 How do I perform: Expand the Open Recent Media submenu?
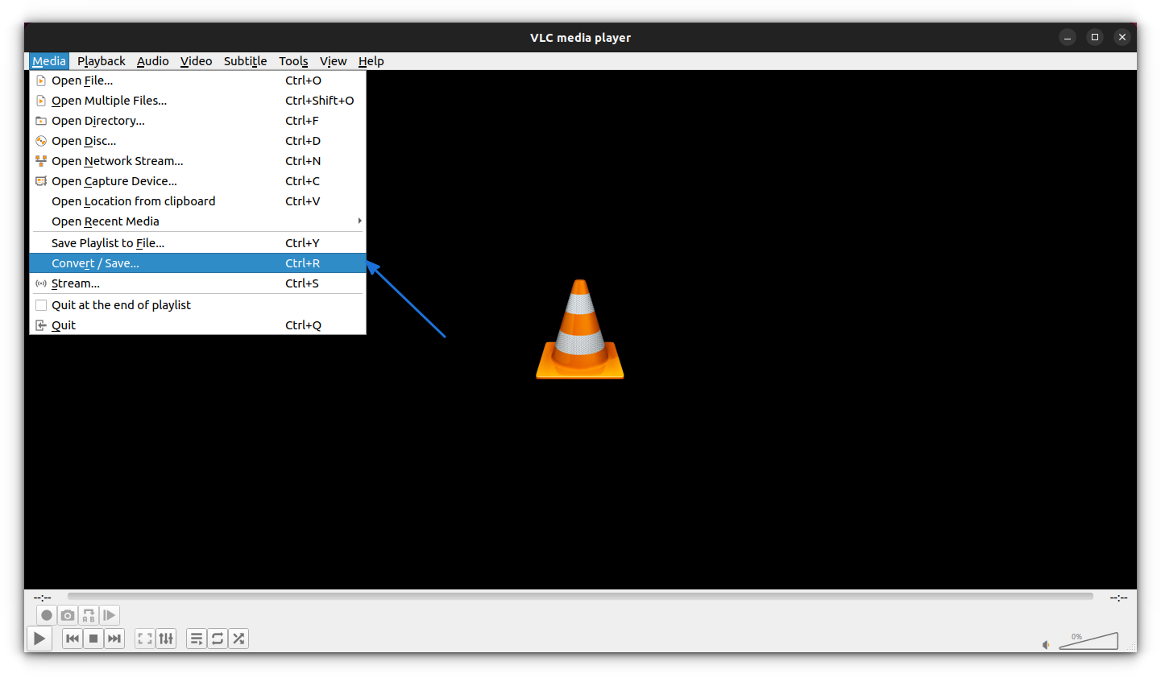(105, 221)
